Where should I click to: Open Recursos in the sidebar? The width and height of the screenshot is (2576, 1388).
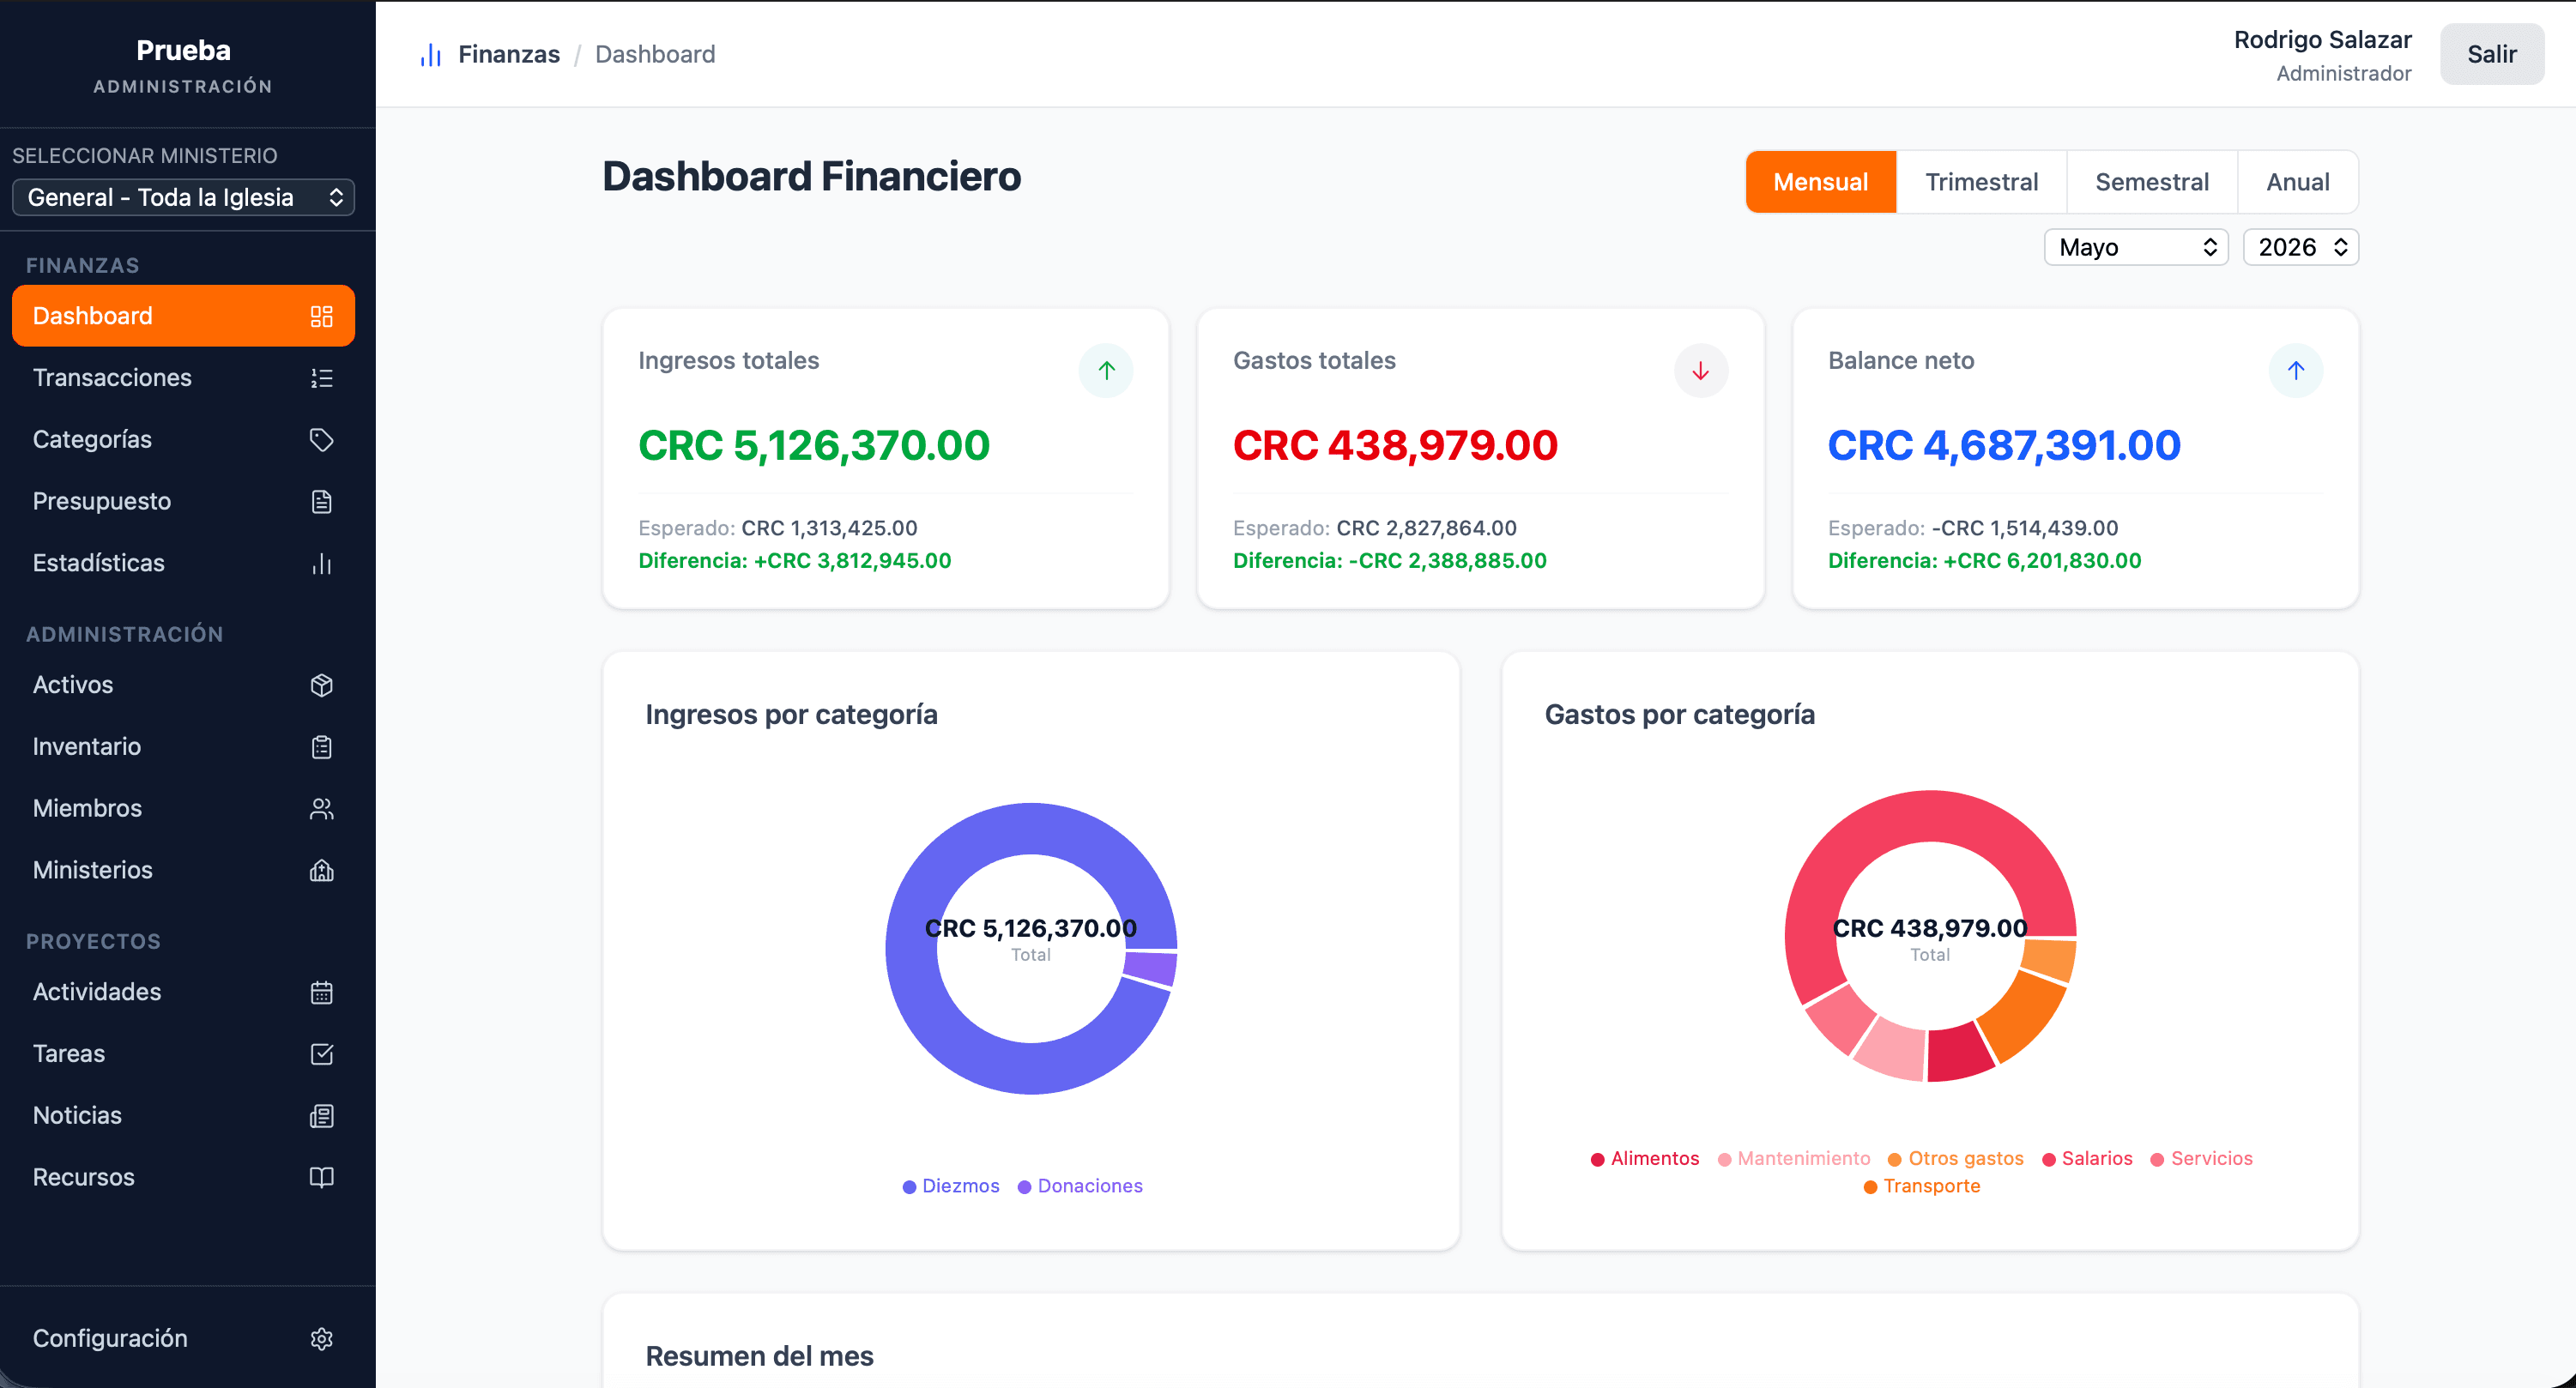pos(183,1177)
